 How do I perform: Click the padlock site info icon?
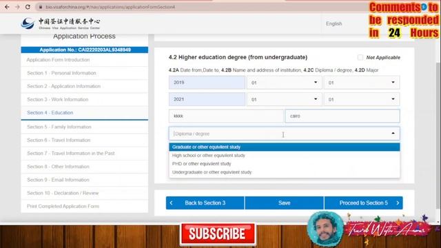click(x=41, y=7)
